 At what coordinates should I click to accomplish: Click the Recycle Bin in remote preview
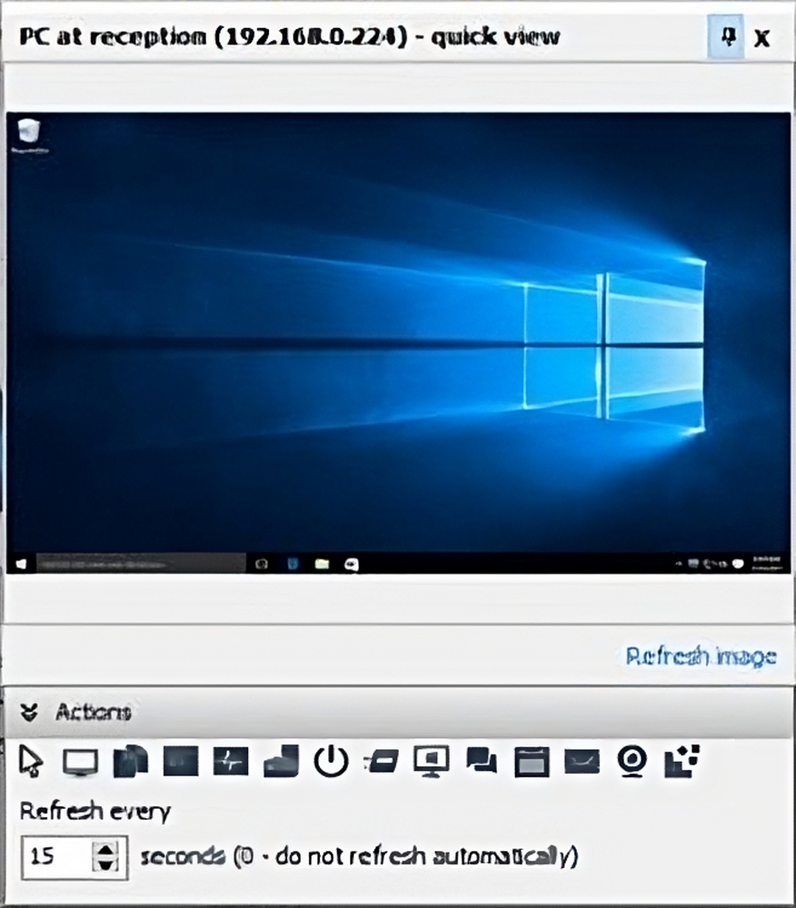29,135
